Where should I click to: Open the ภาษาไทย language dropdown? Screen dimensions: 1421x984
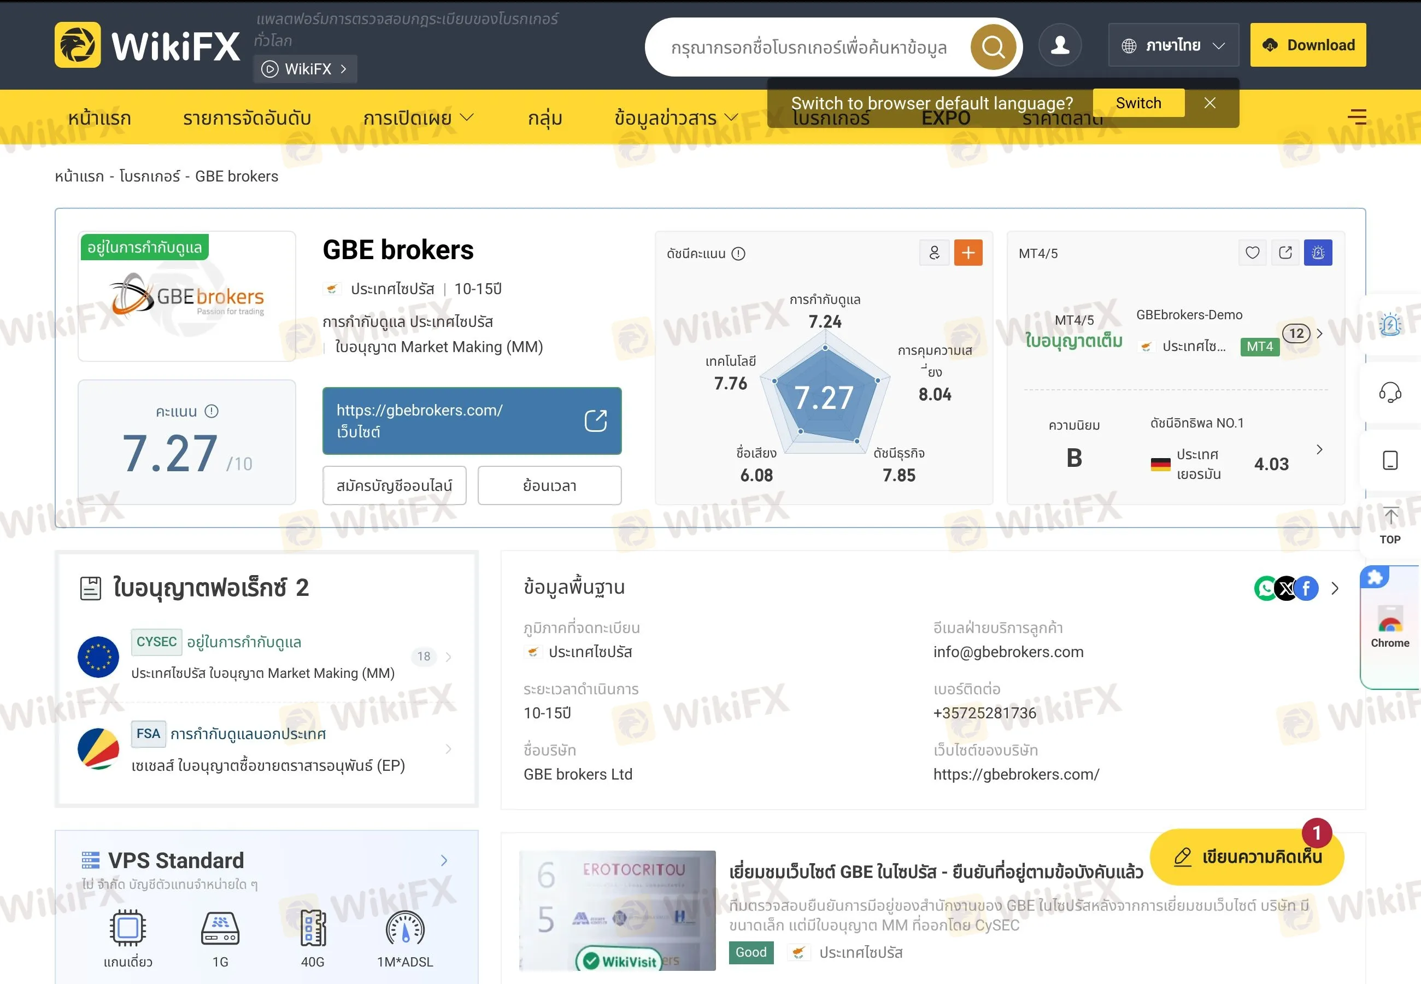coord(1173,45)
